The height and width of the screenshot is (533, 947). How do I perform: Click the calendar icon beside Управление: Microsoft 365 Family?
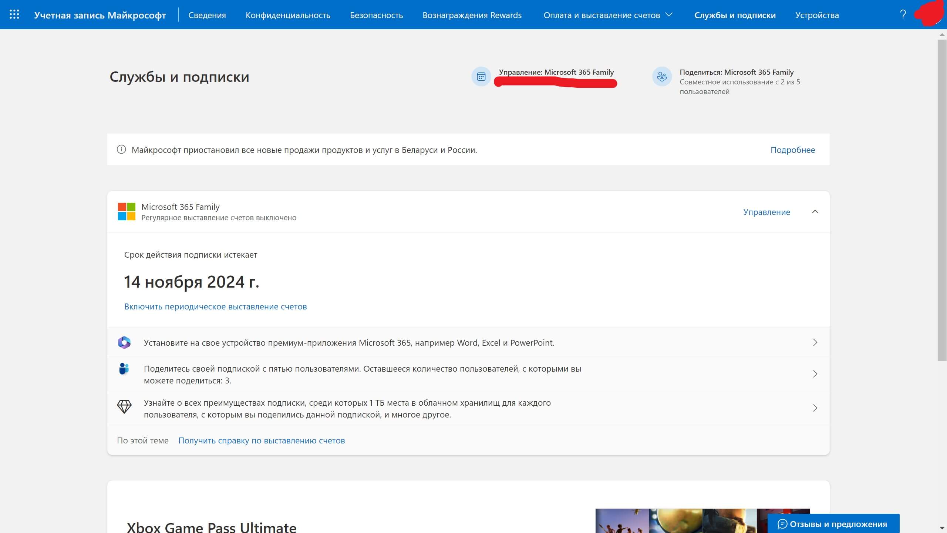(481, 77)
